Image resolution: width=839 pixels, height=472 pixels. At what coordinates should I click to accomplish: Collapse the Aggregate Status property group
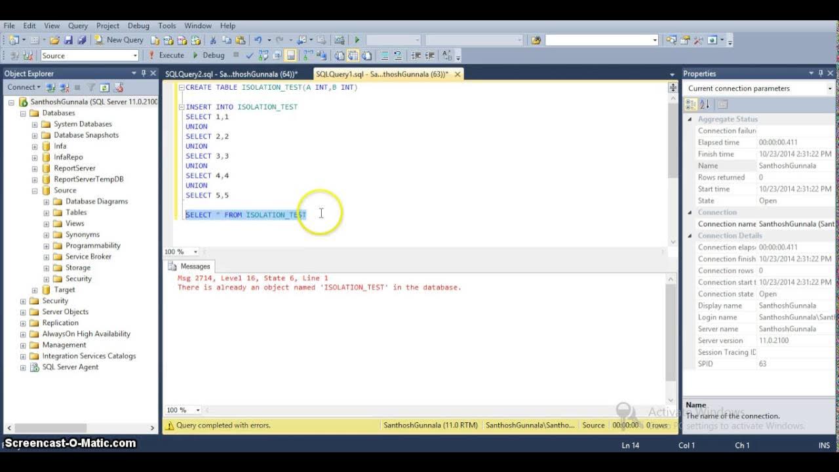[x=690, y=119]
